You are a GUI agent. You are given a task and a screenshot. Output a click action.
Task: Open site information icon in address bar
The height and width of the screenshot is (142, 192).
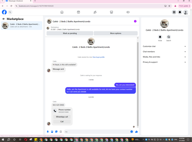click(17, 6)
